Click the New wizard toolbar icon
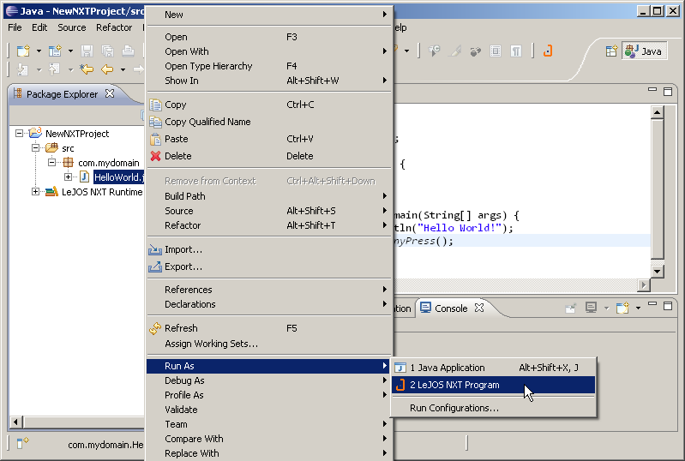685x461 pixels. pyautogui.click(x=23, y=51)
